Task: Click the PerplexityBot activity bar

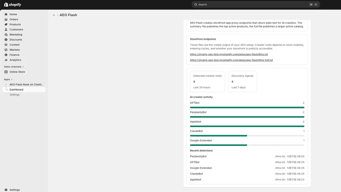Action: (247, 117)
